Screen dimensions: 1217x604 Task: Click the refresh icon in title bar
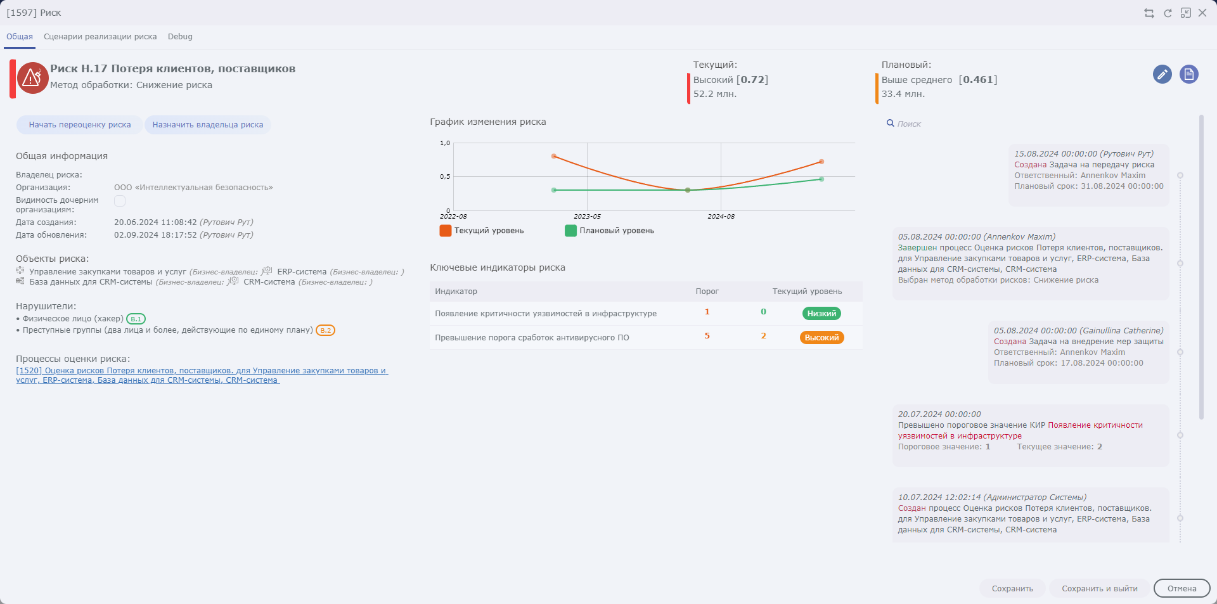coord(1168,13)
